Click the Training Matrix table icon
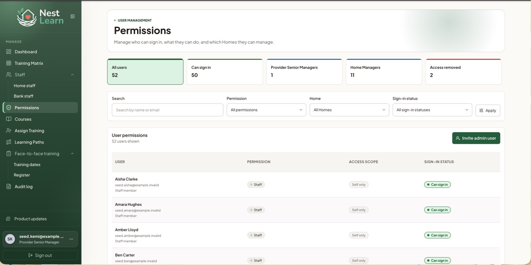The image size is (531, 265). [9, 63]
